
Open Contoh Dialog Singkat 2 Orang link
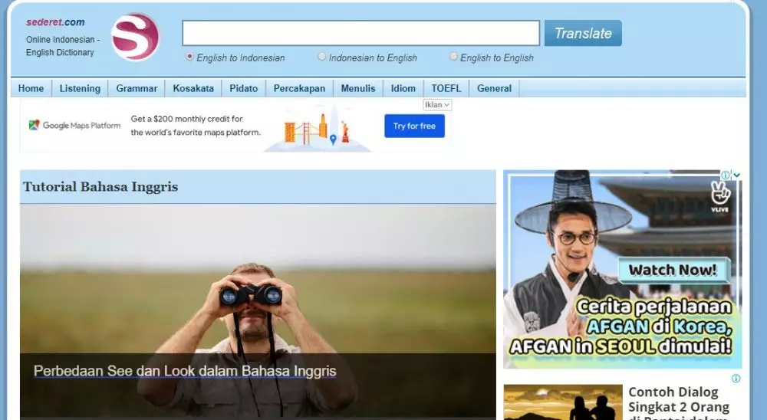pyautogui.click(x=679, y=405)
